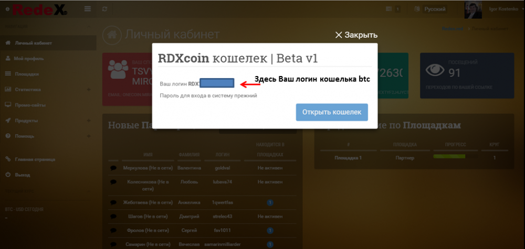The height and width of the screenshot is (249, 525).
Task: Click the Площадка 1 row label
Action: tap(348, 158)
